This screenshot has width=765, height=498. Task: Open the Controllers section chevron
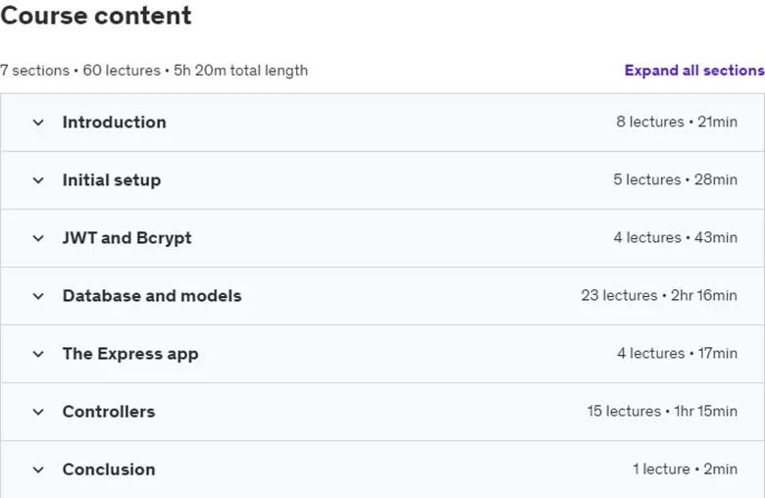38,412
